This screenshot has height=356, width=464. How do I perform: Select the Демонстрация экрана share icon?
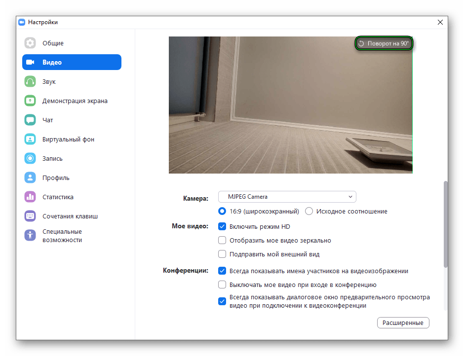tap(30, 101)
